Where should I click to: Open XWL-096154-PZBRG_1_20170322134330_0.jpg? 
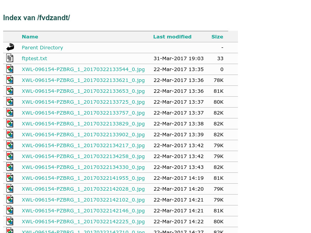[x=83, y=167]
